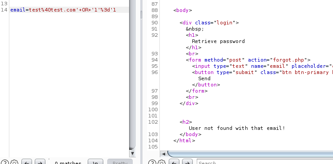Click the response horizontal scrollbar thumb
Screen dimensions: 333x164
click(x=250, y=154)
